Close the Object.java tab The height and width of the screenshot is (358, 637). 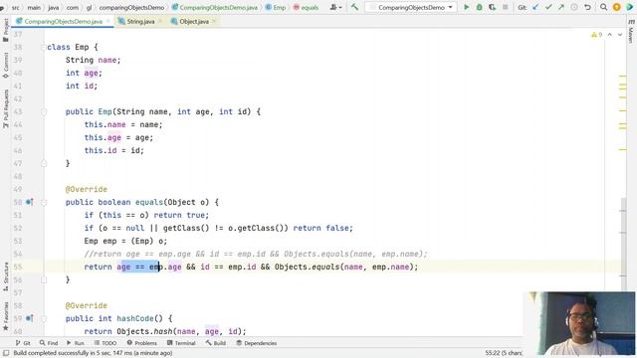click(x=214, y=22)
